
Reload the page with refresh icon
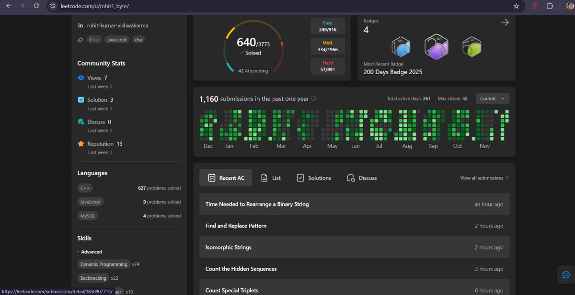pyautogui.click(x=36, y=6)
